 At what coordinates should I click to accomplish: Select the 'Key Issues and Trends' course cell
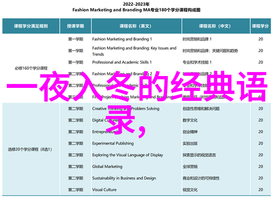[x=133, y=51]
